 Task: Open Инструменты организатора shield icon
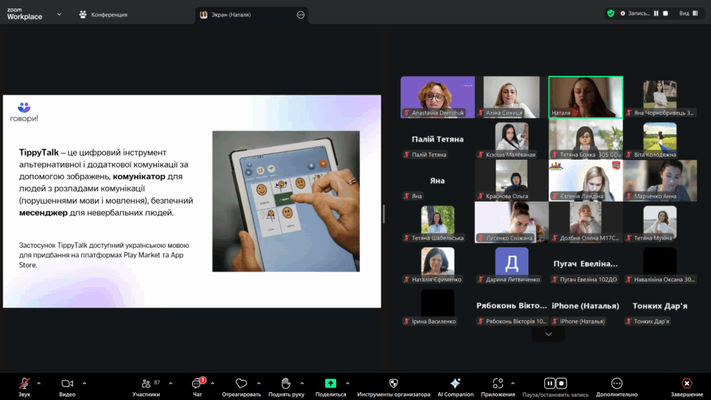tap(394, 383)
